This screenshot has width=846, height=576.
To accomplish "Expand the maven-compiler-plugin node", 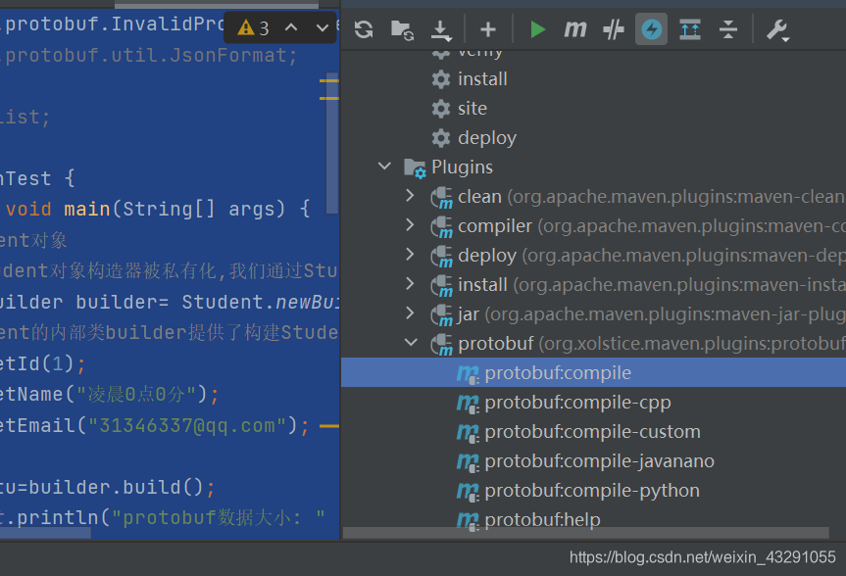I will (410, 225).
